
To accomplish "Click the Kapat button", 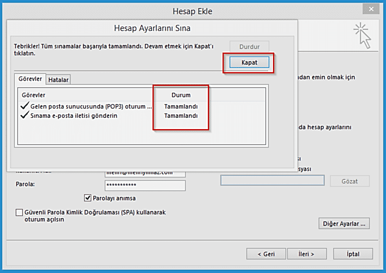I will pyautogui.click(x=249, y=62).
